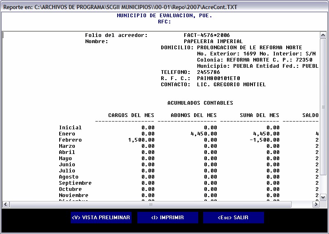Click the Octubre row label
The width and height of the screenshot is (329, 234).
(70, 189)
